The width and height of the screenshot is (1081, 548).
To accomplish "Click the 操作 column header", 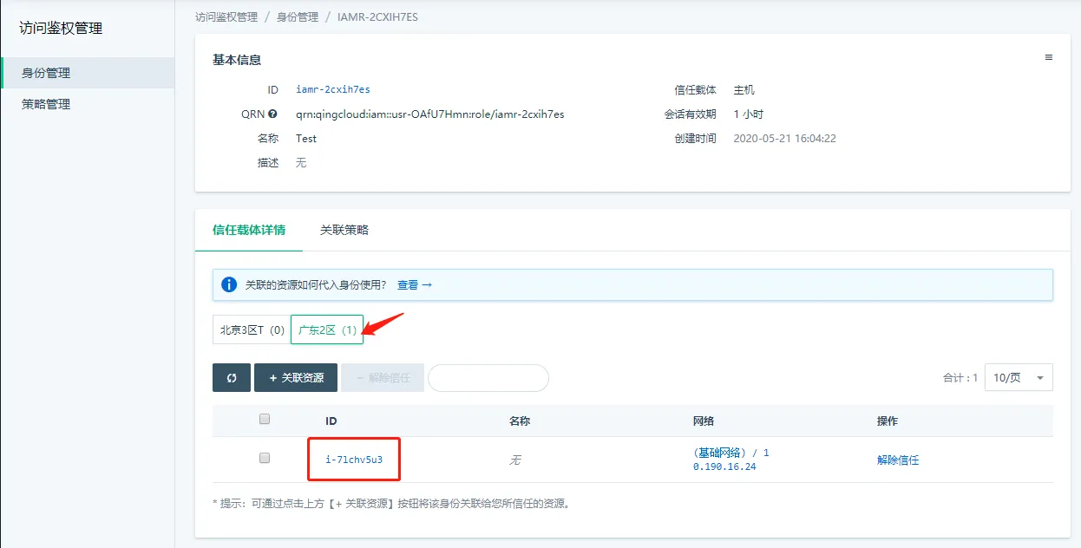I will click(x=888, y=421).
